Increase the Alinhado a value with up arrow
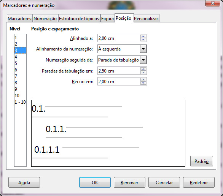 [x=143, y=36]
